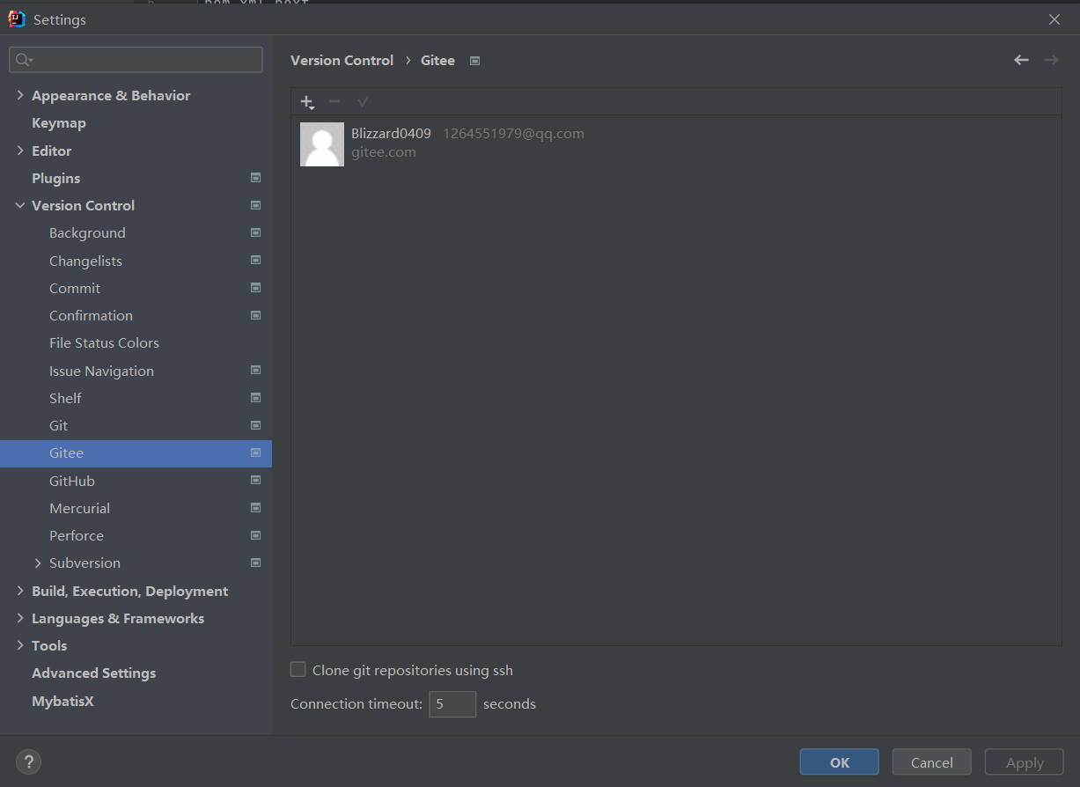The width and height of the screenshot is (1080, 787).
Task: Expand Build, Execution, Deployment section
Action: (20, 591)
